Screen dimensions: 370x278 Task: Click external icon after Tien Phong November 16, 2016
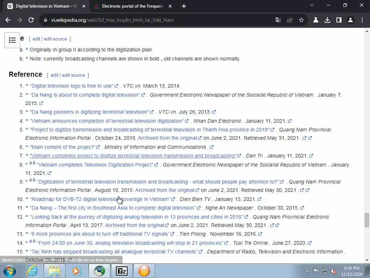tap(260, 234)
